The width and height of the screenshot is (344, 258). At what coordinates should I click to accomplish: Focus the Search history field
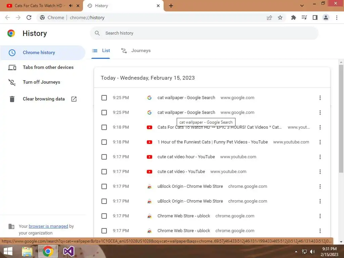coord(204,33)
